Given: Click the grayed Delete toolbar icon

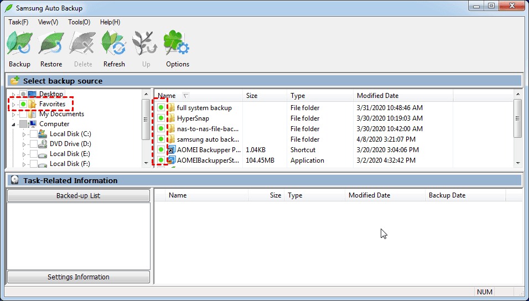Looking at the screenshot, I should (82, 43).
